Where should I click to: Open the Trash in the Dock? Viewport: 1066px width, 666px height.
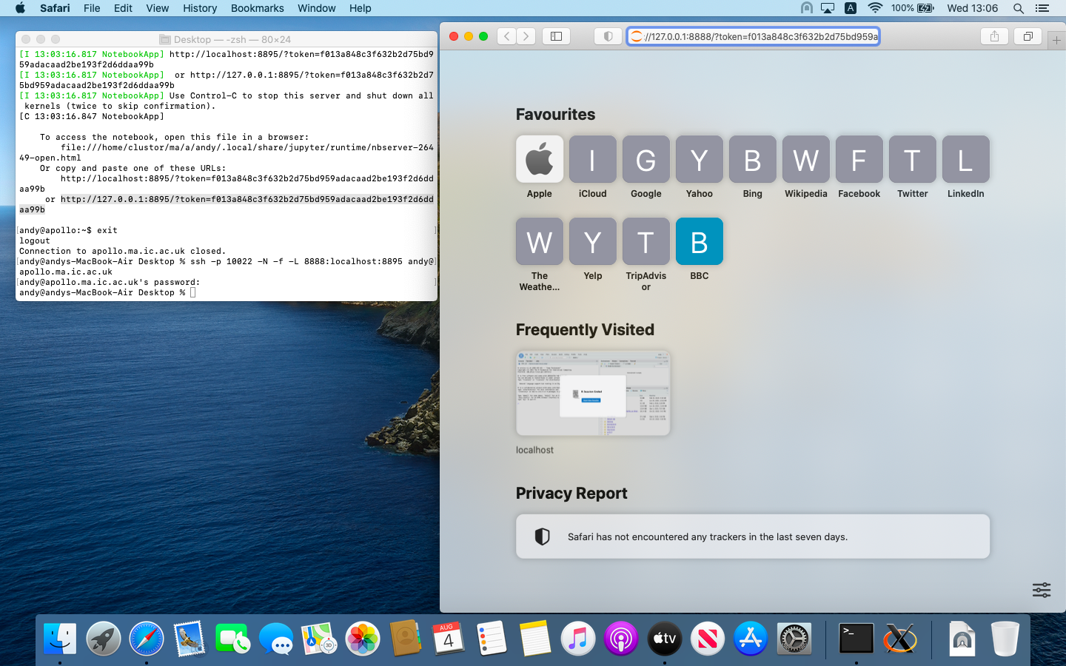[1005, 639]
